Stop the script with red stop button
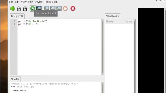The width and height of the screenshot is (166, 93). coord(73,9)
